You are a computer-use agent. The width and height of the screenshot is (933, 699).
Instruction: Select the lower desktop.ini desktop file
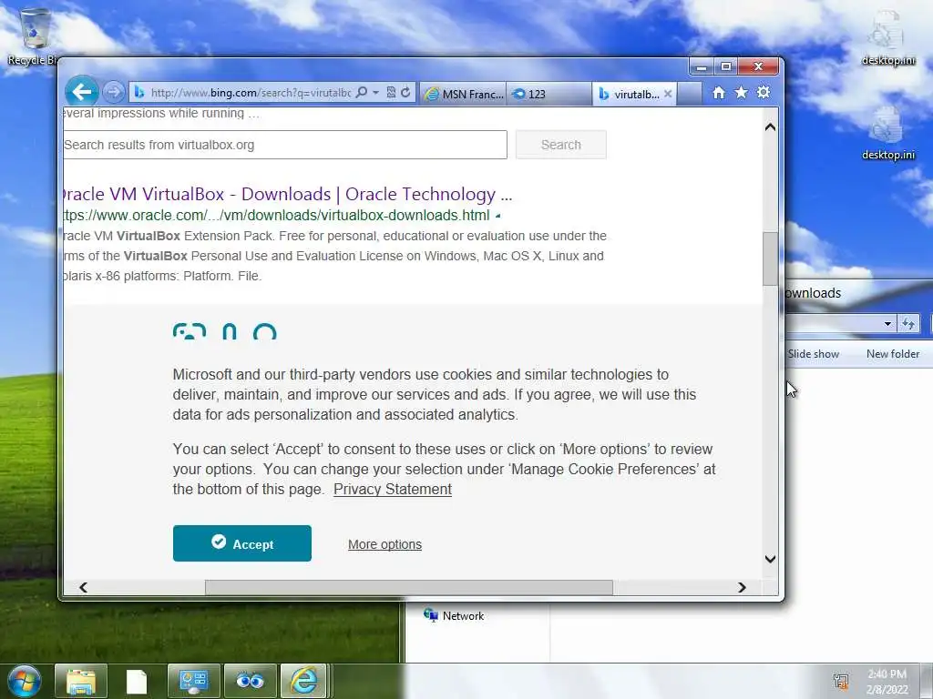click(887, 134)
